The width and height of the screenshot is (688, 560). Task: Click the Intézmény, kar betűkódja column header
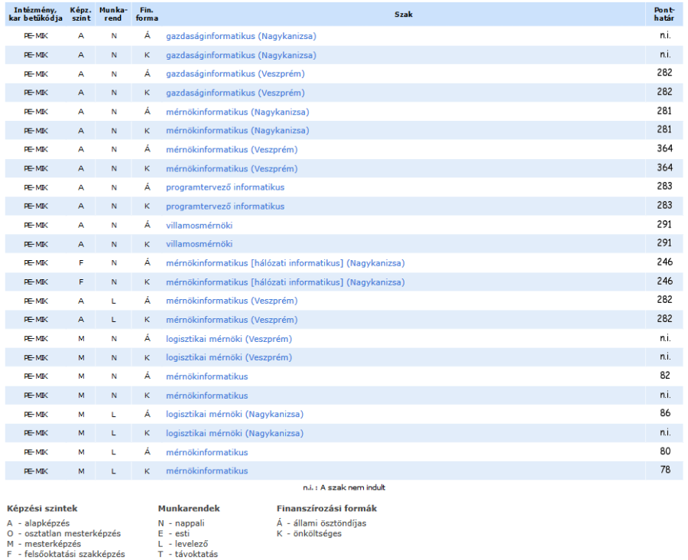[x=35, y=15]
